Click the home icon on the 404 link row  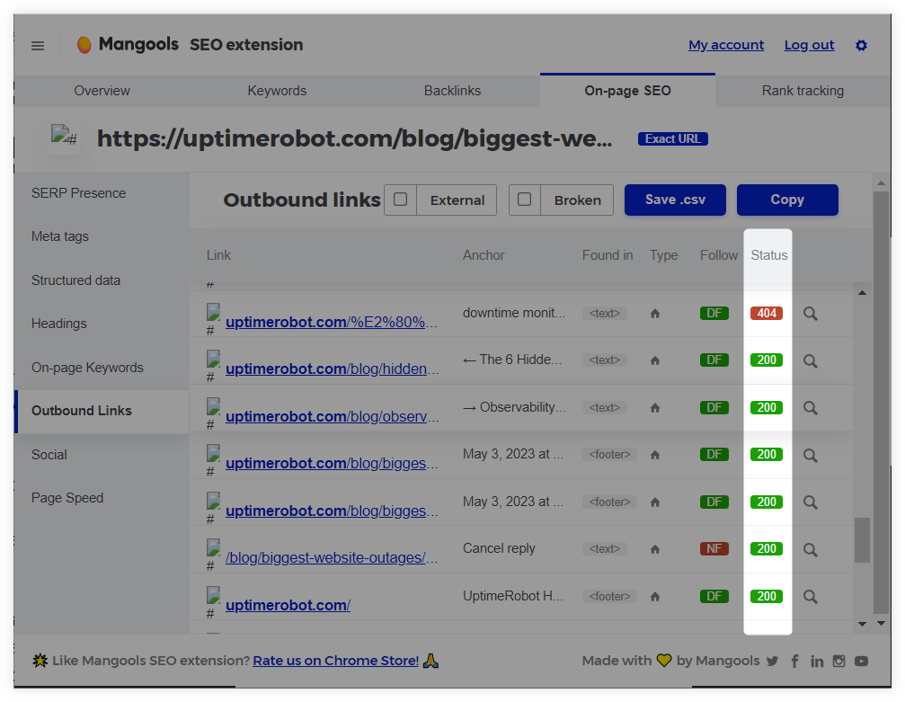(654, 313)
